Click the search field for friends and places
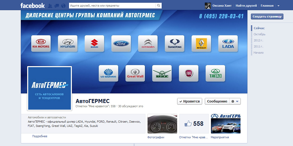Viewport: 293px width, 146px height. (112, 6)
